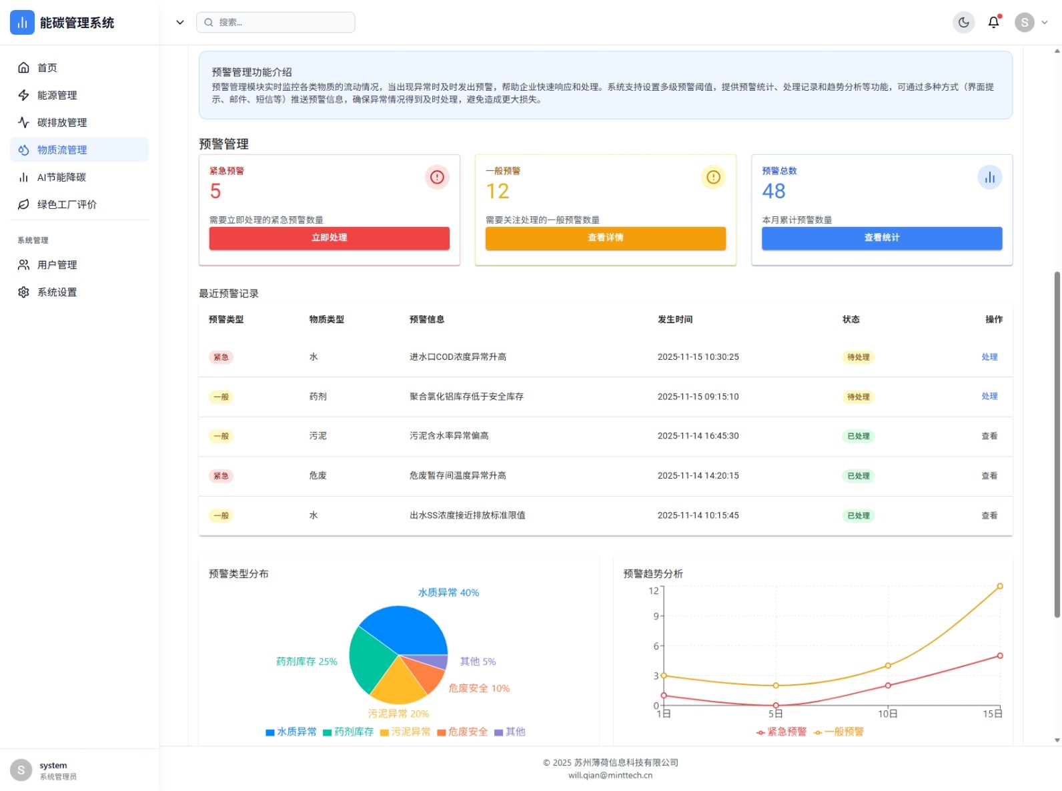Click the 绿色工厂评价 leaf icon
The width and height of the screenshot is (1062, 791).
23,204
